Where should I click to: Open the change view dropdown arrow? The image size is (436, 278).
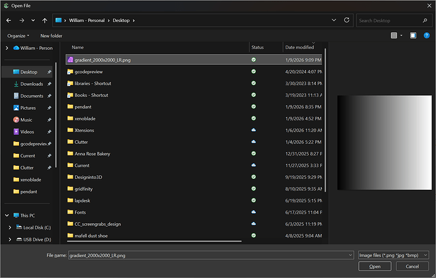tap(402, 36)
